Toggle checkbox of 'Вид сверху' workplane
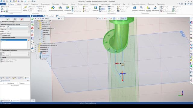Image resolution: width=193 pixels, height=108 pixels. (x=42, y=30)
